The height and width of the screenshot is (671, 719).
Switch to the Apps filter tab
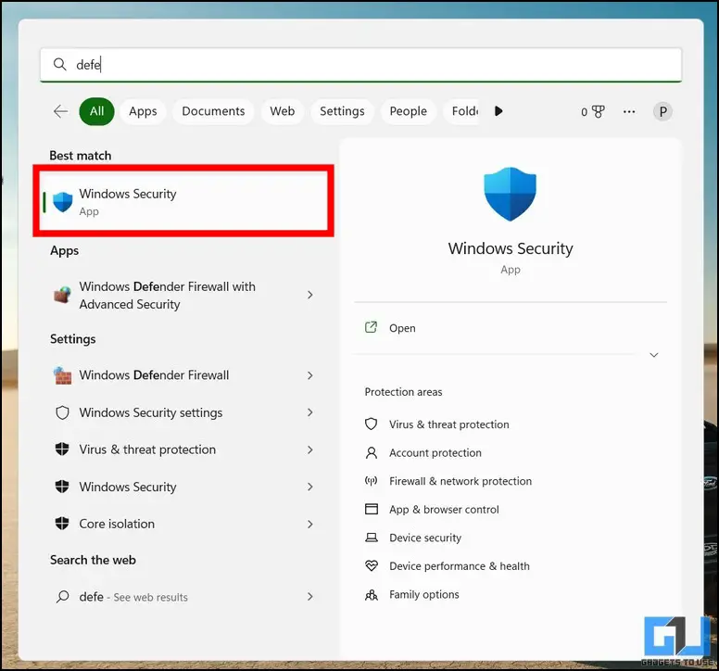point(143,111)
